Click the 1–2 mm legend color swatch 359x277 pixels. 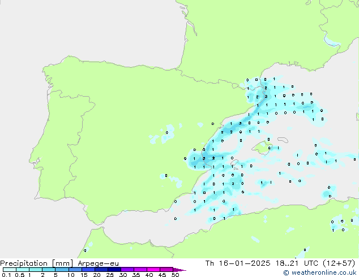pyautogui.click(x=36, y=270)
